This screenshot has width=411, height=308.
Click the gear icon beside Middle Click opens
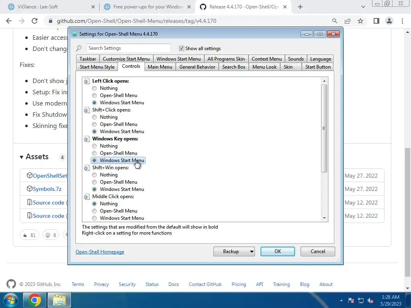pyautogui.click(x=87, y=197)
